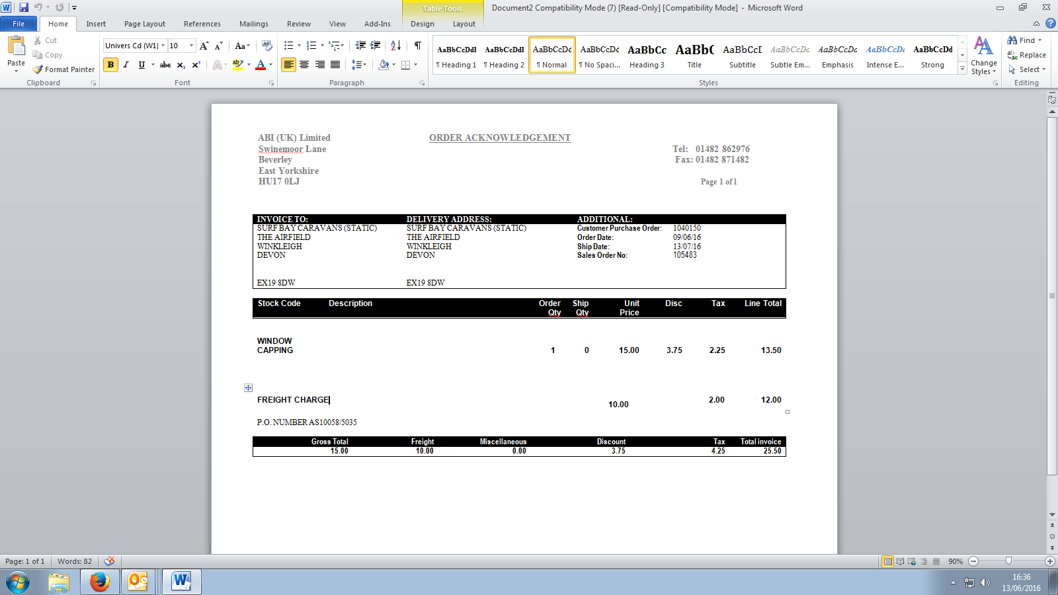Click the Clear Formatting icon

[267, 46]
